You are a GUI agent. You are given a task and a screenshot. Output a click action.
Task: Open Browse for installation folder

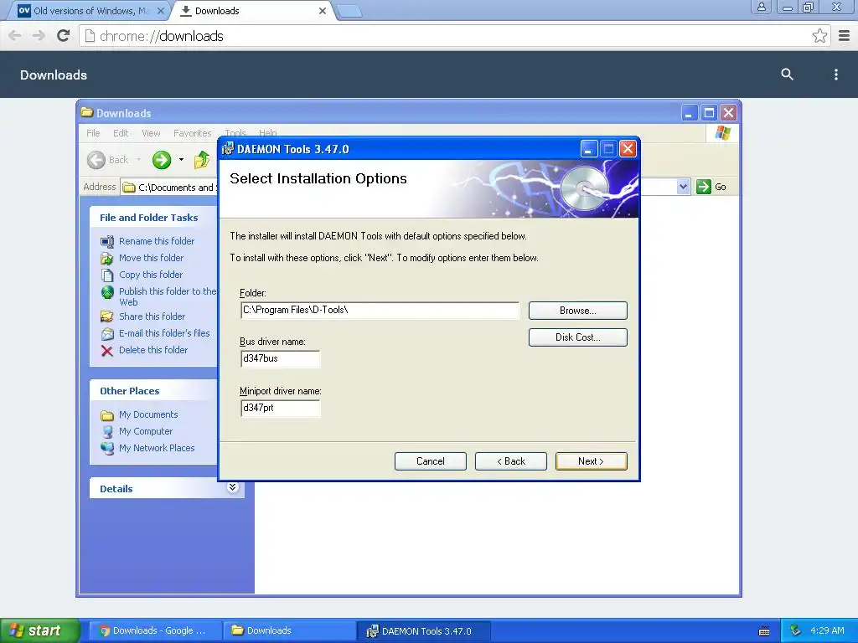coord(577,311)
